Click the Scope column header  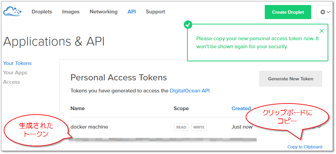pos(181,108)
